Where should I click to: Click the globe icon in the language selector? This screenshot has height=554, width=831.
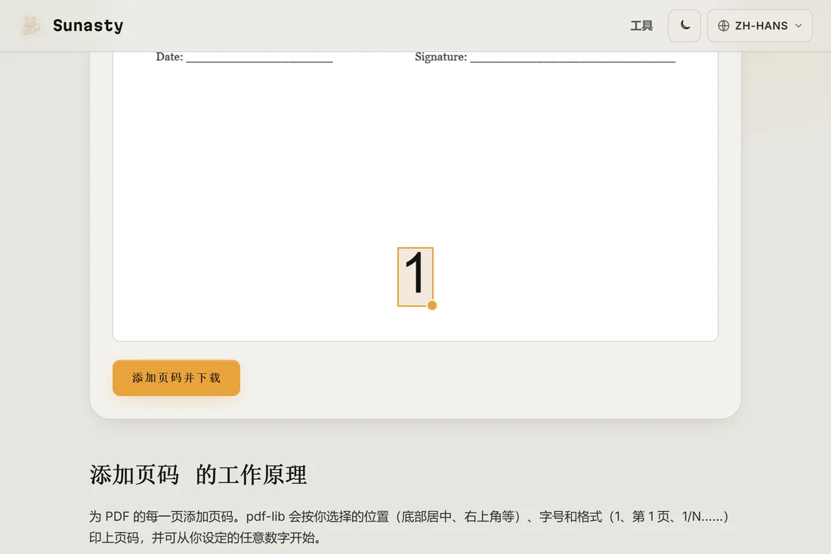724,26
